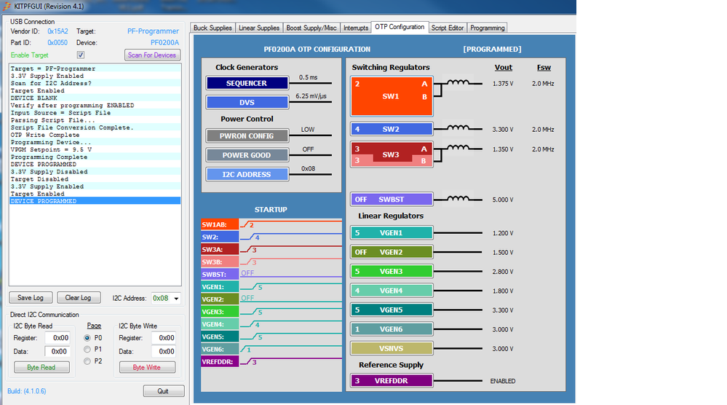This screenshot has width=727, height=405.
Task: Open the PWRON CONFIG block
Action: coord(247,136)
